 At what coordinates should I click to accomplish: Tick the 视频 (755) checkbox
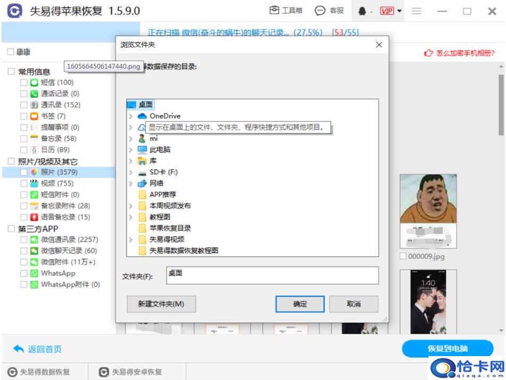(x=24, y=183)
